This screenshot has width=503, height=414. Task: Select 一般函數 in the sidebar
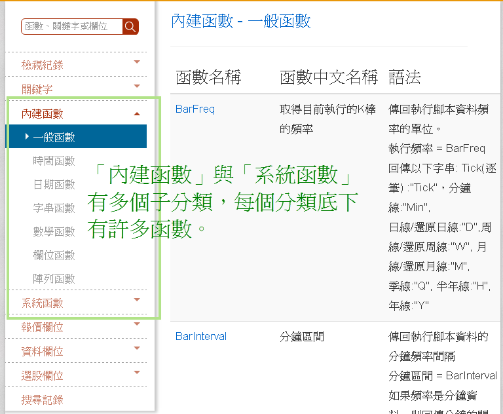pos(54,137)
